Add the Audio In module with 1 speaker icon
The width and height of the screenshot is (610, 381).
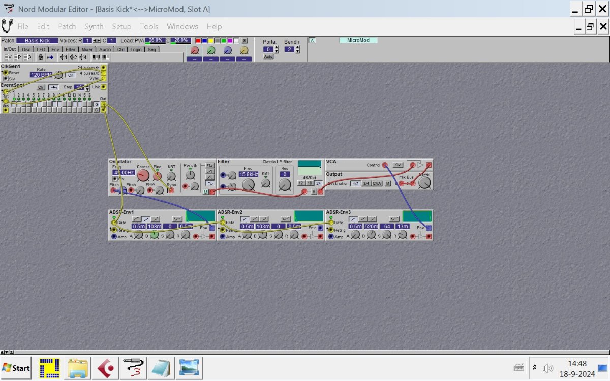coord(64,57)
